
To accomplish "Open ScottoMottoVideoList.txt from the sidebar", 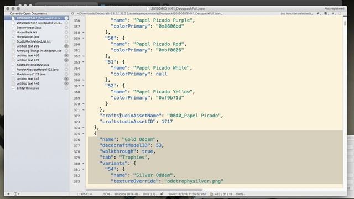I will tap(33, 41).
